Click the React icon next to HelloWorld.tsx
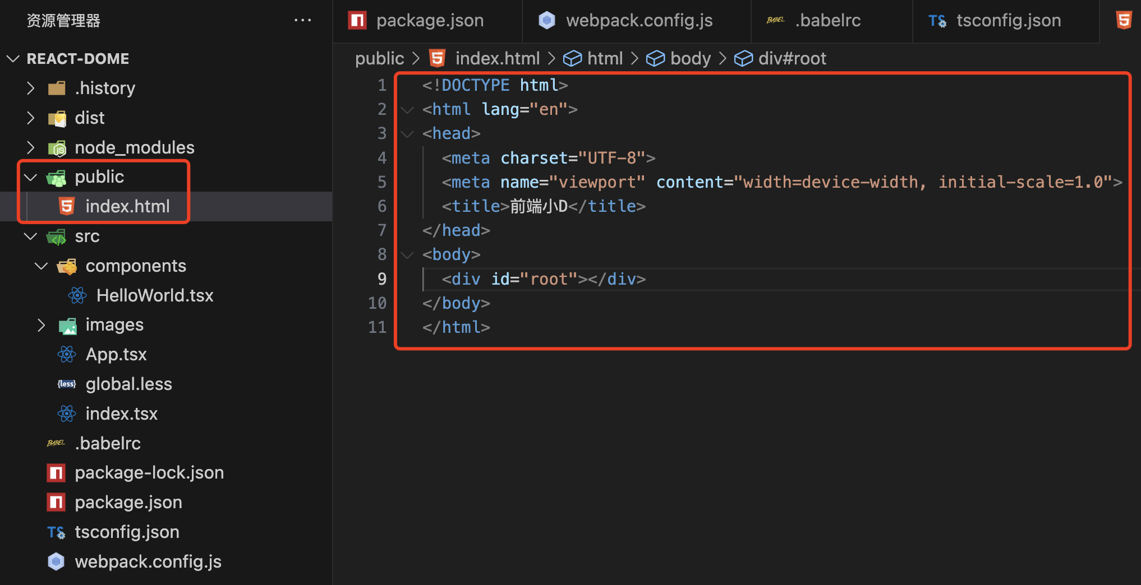The width and height of the screenshot is (1141, 585). coord(77,295)
